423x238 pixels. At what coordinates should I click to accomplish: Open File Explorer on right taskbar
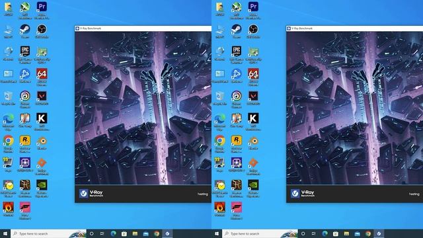tap(346, 233)
